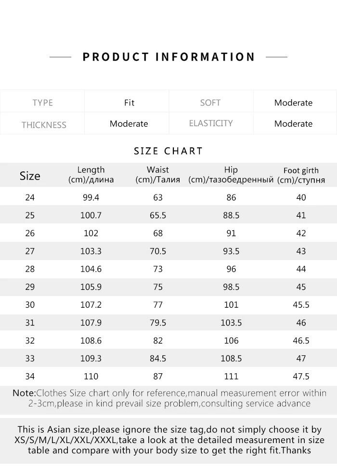Select the Asian size notice text
The width and height of the screenshot is (337, 471).
click(x=168, y=440)
